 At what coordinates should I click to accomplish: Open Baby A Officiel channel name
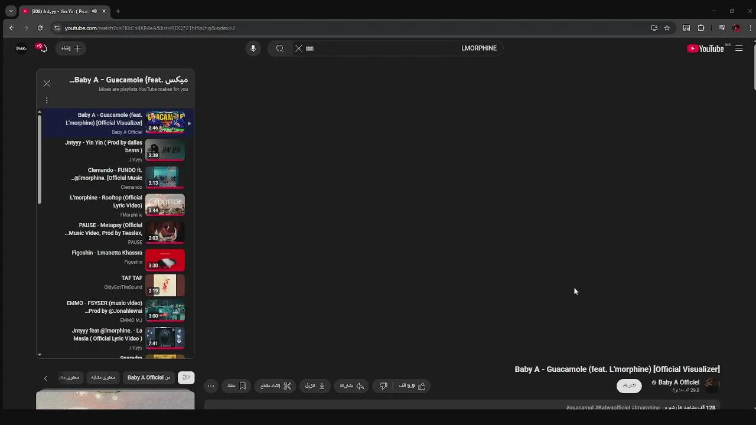679,382
